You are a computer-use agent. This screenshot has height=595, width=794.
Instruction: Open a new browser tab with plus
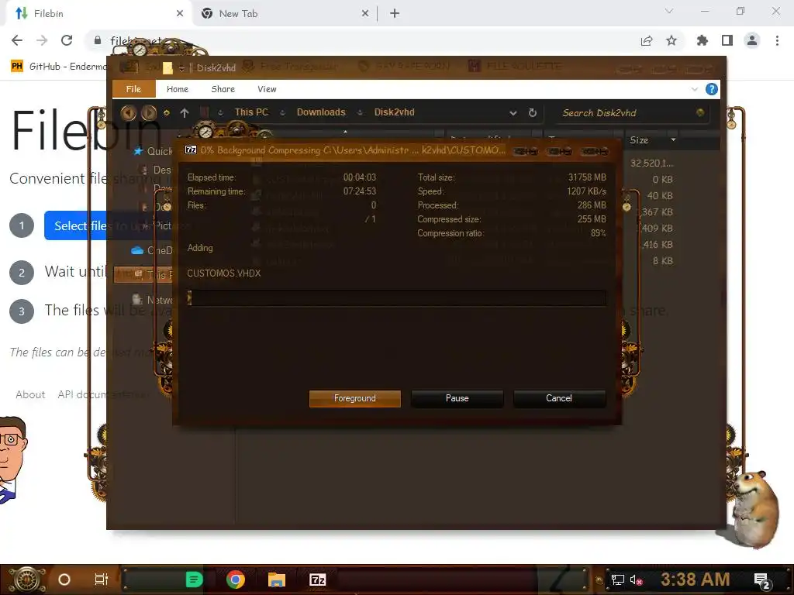[395, 14]
